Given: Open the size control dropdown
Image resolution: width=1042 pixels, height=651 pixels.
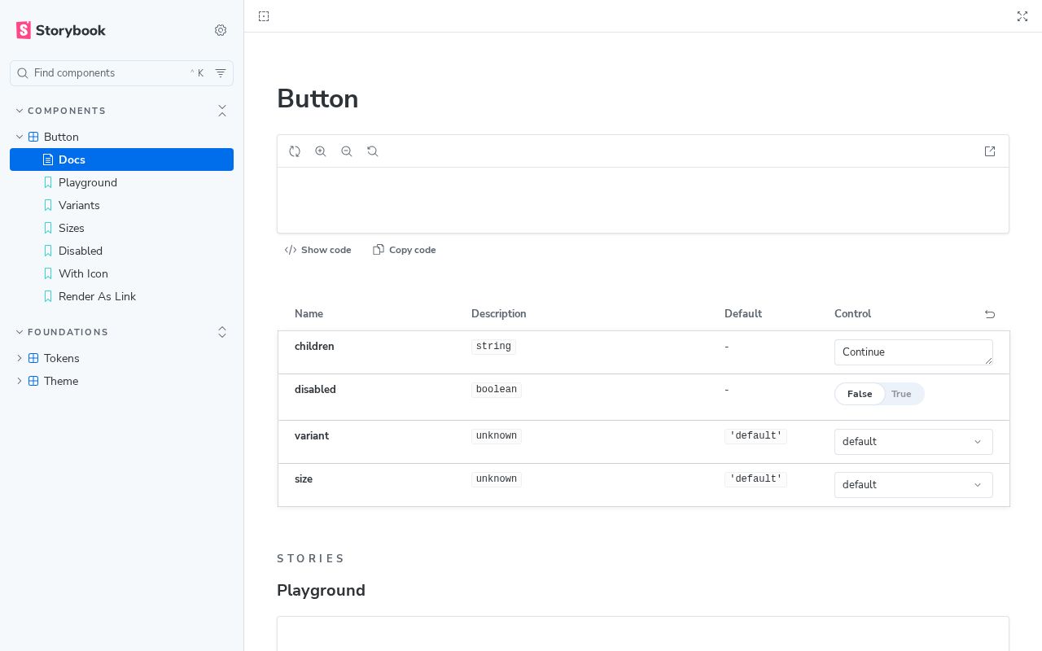Looking at the screenshot, I should (x=913, y=485).
